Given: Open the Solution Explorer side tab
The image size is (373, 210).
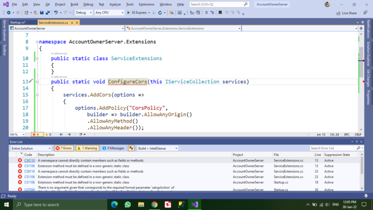Looking at the screenshot, I should (369, 54).
